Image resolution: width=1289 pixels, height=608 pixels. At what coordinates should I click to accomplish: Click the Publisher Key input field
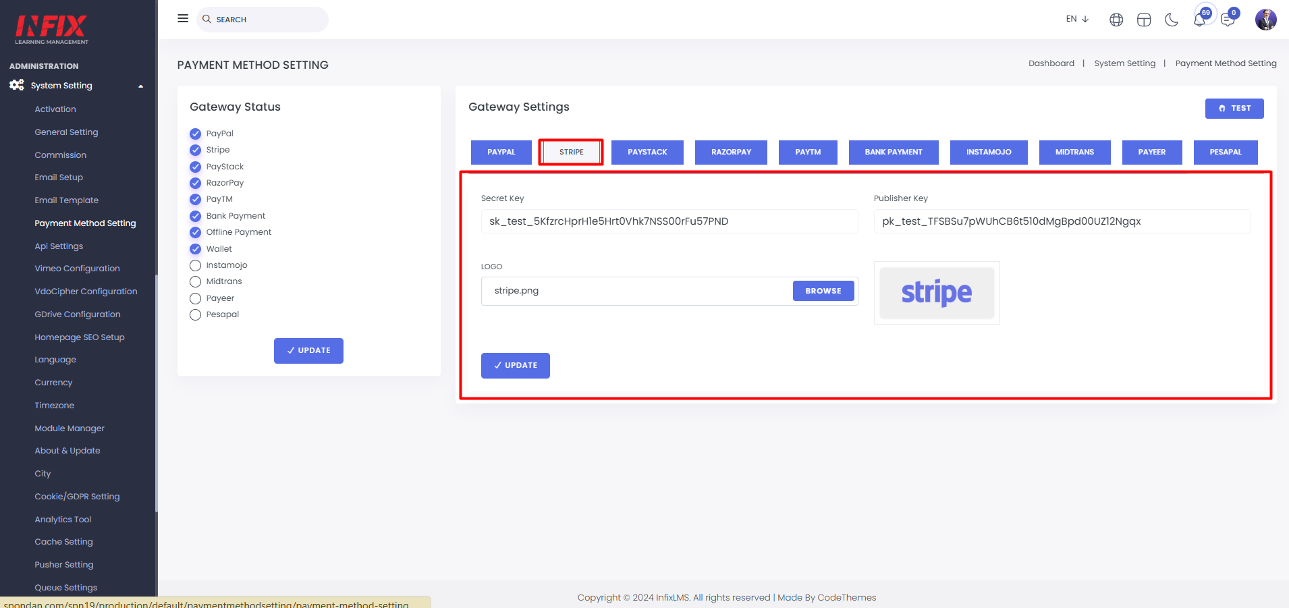point(1062,221)
